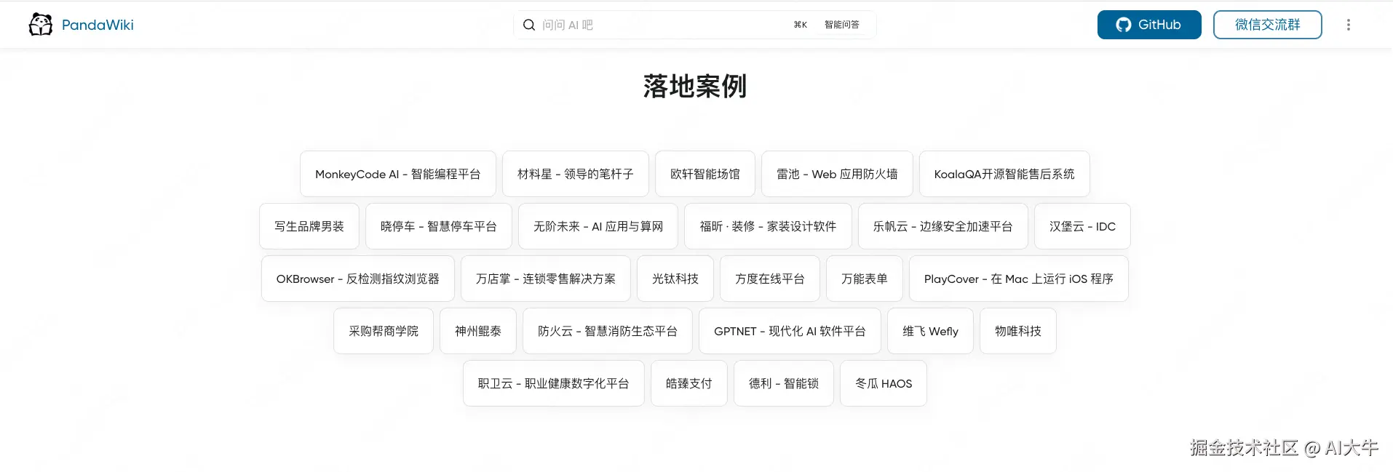Image resolution: width=1393 pixels, height=472 pixels.
Task: Click the PandaWiki panda logo icon
Action: [41, 25]
